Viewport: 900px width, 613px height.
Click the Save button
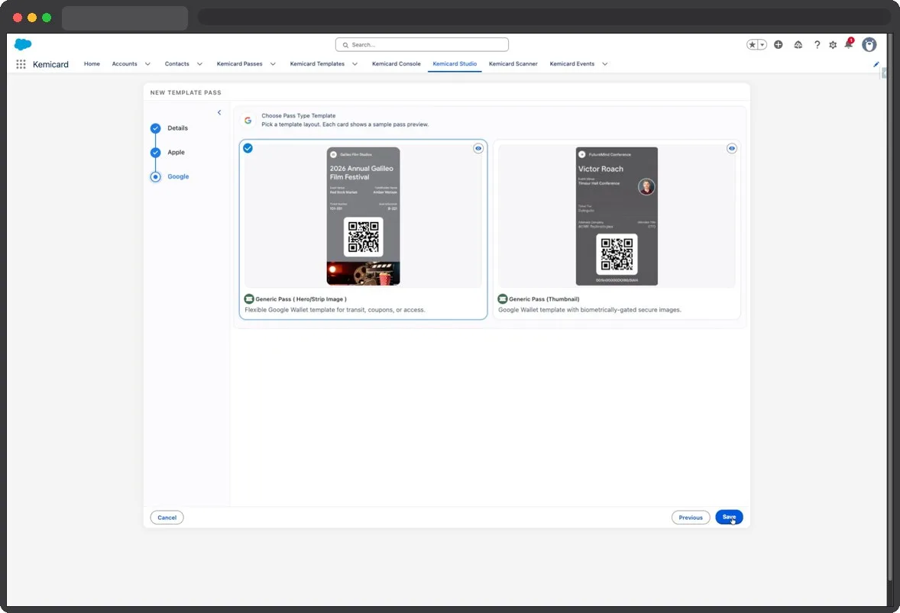pyautogui.click(x=729, y=518)
